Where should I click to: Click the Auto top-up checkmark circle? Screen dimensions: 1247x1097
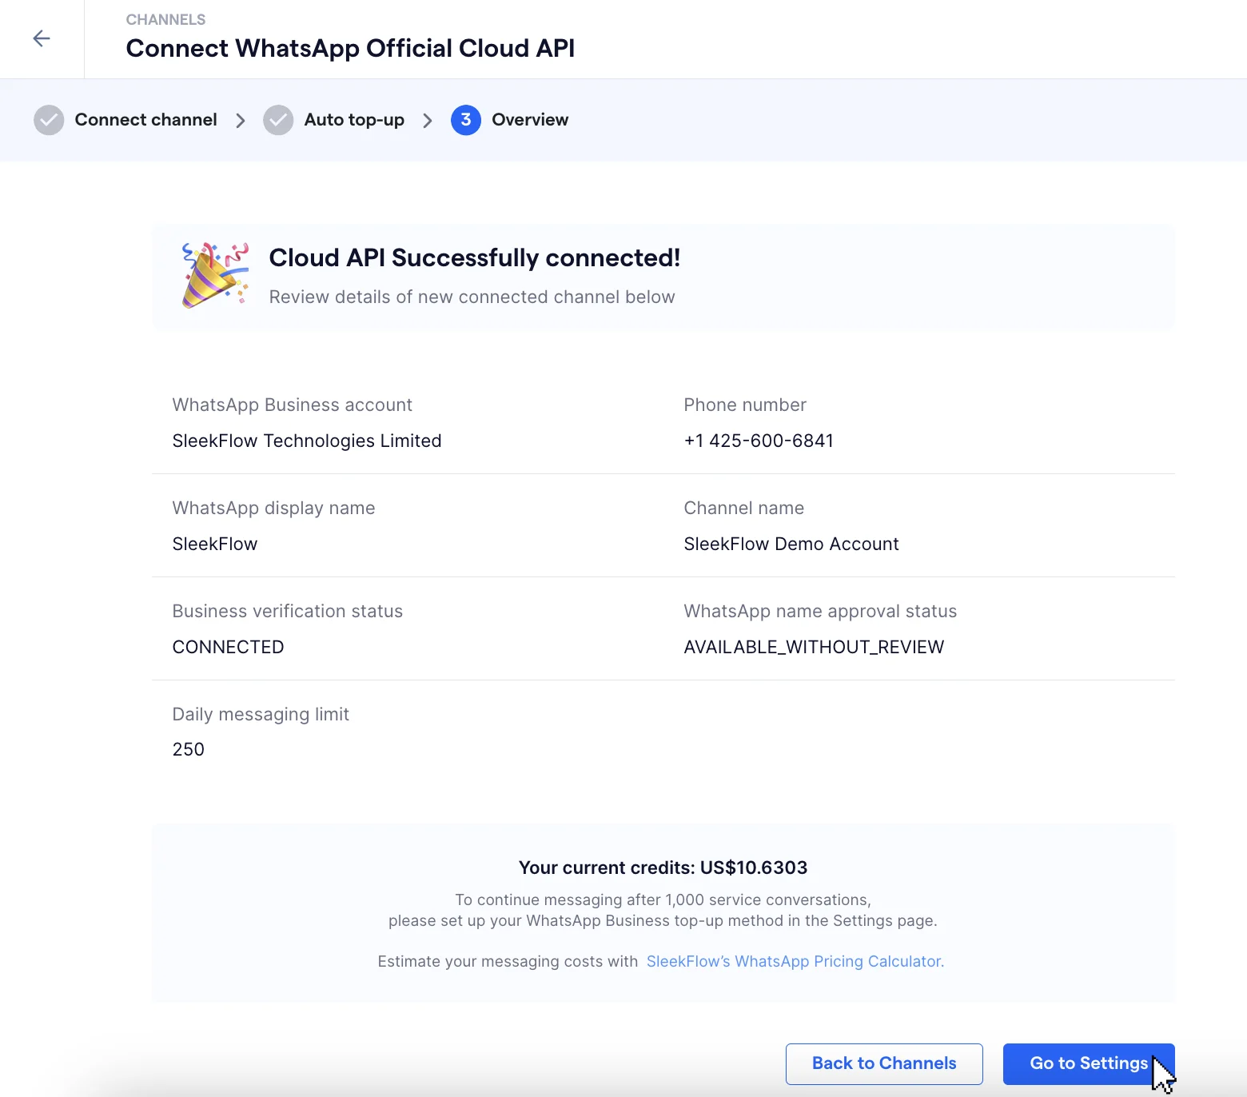(x=278, y=119)
